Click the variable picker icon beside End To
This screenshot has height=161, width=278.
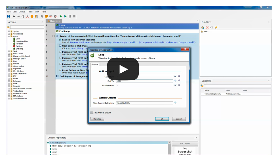point(175,80)
